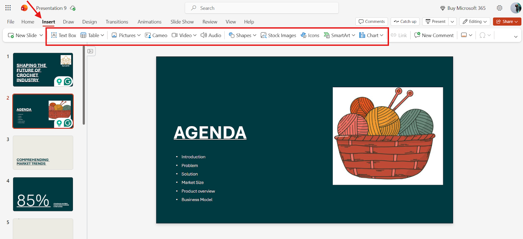Open the settings gear icon
The width and height of the screenshot is (523, 239).
499,8
